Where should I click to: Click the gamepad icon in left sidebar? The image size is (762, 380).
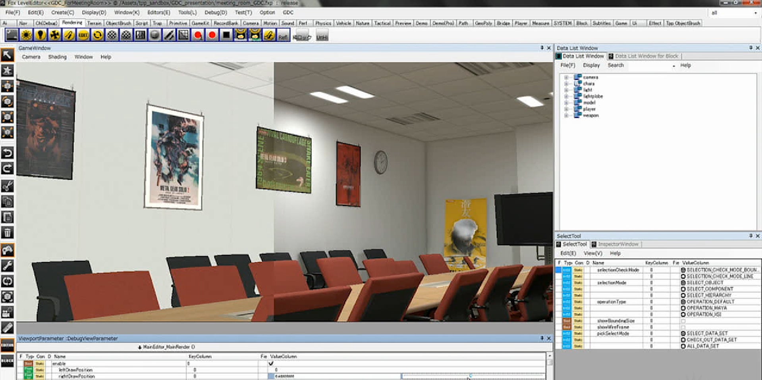(8, 250)
